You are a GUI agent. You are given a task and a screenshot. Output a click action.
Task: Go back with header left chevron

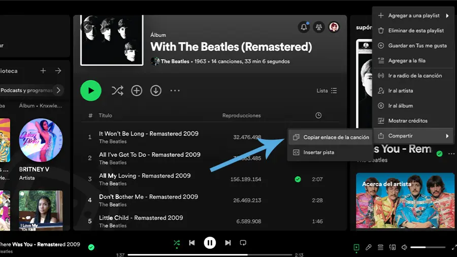[x=86, y=27]
